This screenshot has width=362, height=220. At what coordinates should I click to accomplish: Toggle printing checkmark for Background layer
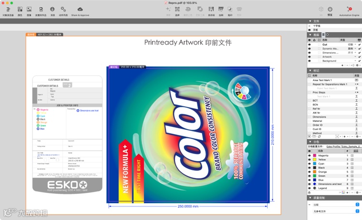[360, 61]
